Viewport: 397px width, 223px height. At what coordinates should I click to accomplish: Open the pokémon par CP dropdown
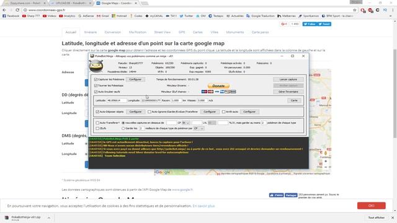click(198, 128)
